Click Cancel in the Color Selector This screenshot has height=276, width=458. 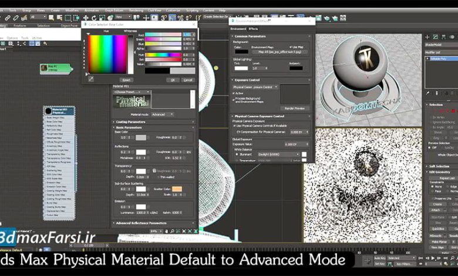(188, 80)
